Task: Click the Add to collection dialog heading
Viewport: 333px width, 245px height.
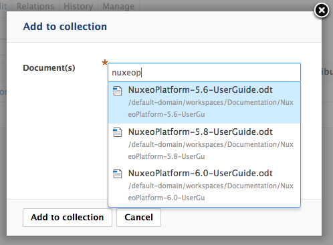Action: pos(65,27)
